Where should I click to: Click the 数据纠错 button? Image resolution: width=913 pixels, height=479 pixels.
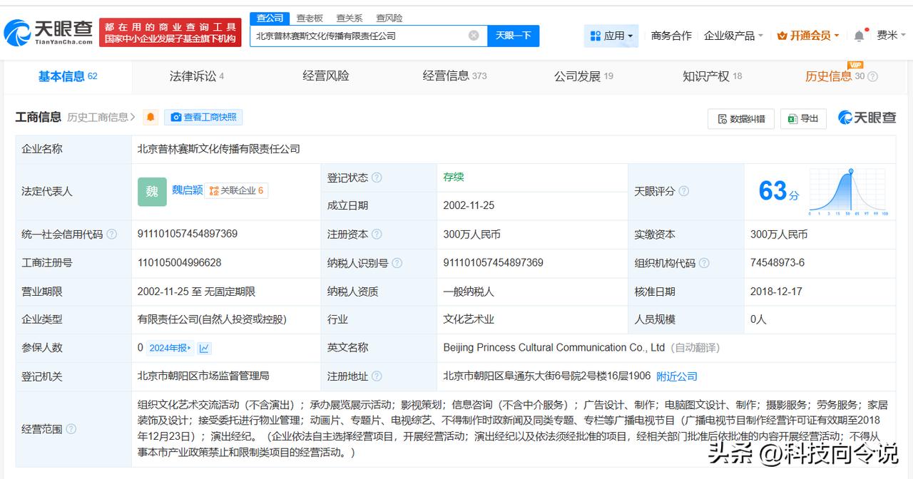[x=741, y=118]
